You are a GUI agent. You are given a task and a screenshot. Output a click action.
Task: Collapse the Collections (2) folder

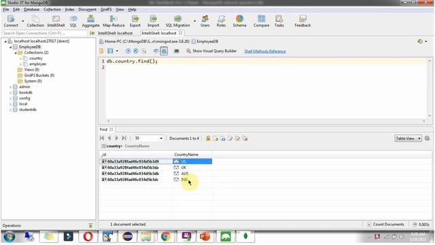(x=16, y=52)
